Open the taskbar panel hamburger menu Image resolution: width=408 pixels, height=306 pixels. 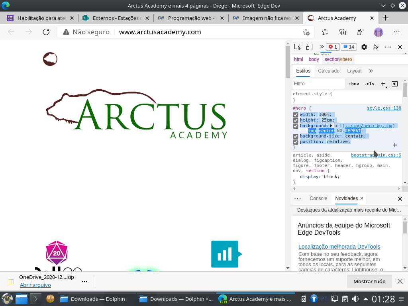(402, 299)
